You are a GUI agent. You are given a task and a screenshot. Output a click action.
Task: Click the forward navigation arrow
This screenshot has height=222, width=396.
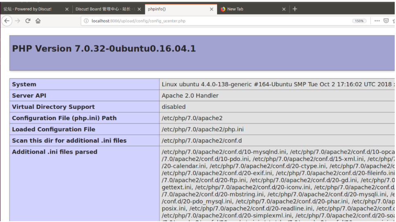click(18, 21)
